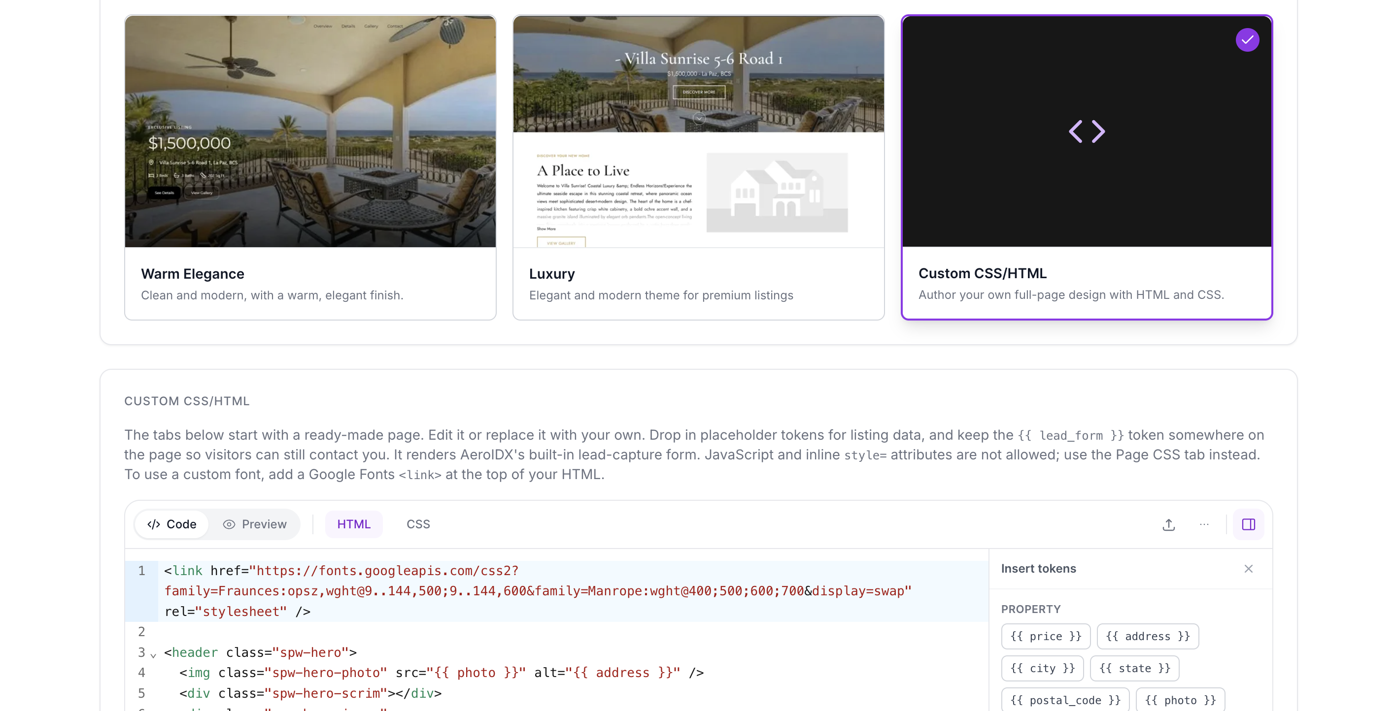The width and height of the screenshot is (1396, 711).
Task: Close the Insert tokens panel
Action: (x=1248, y=569)
